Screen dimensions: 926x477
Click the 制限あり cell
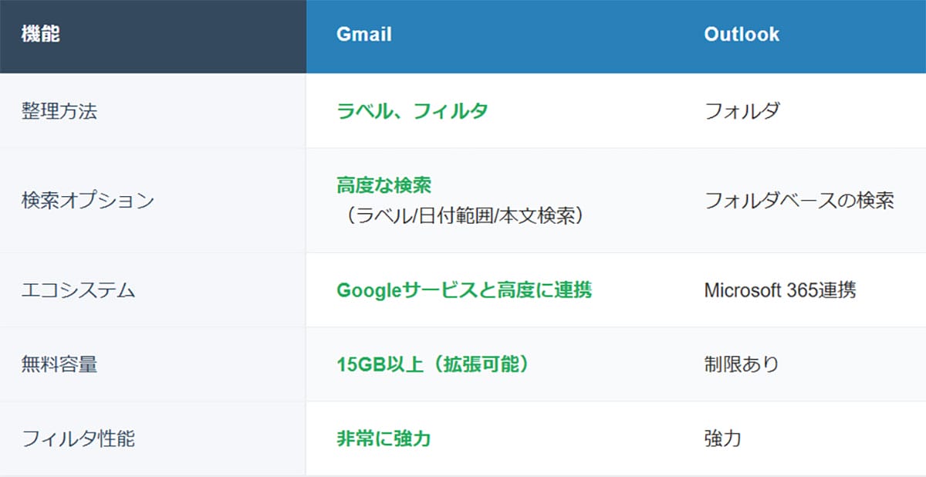742,364
